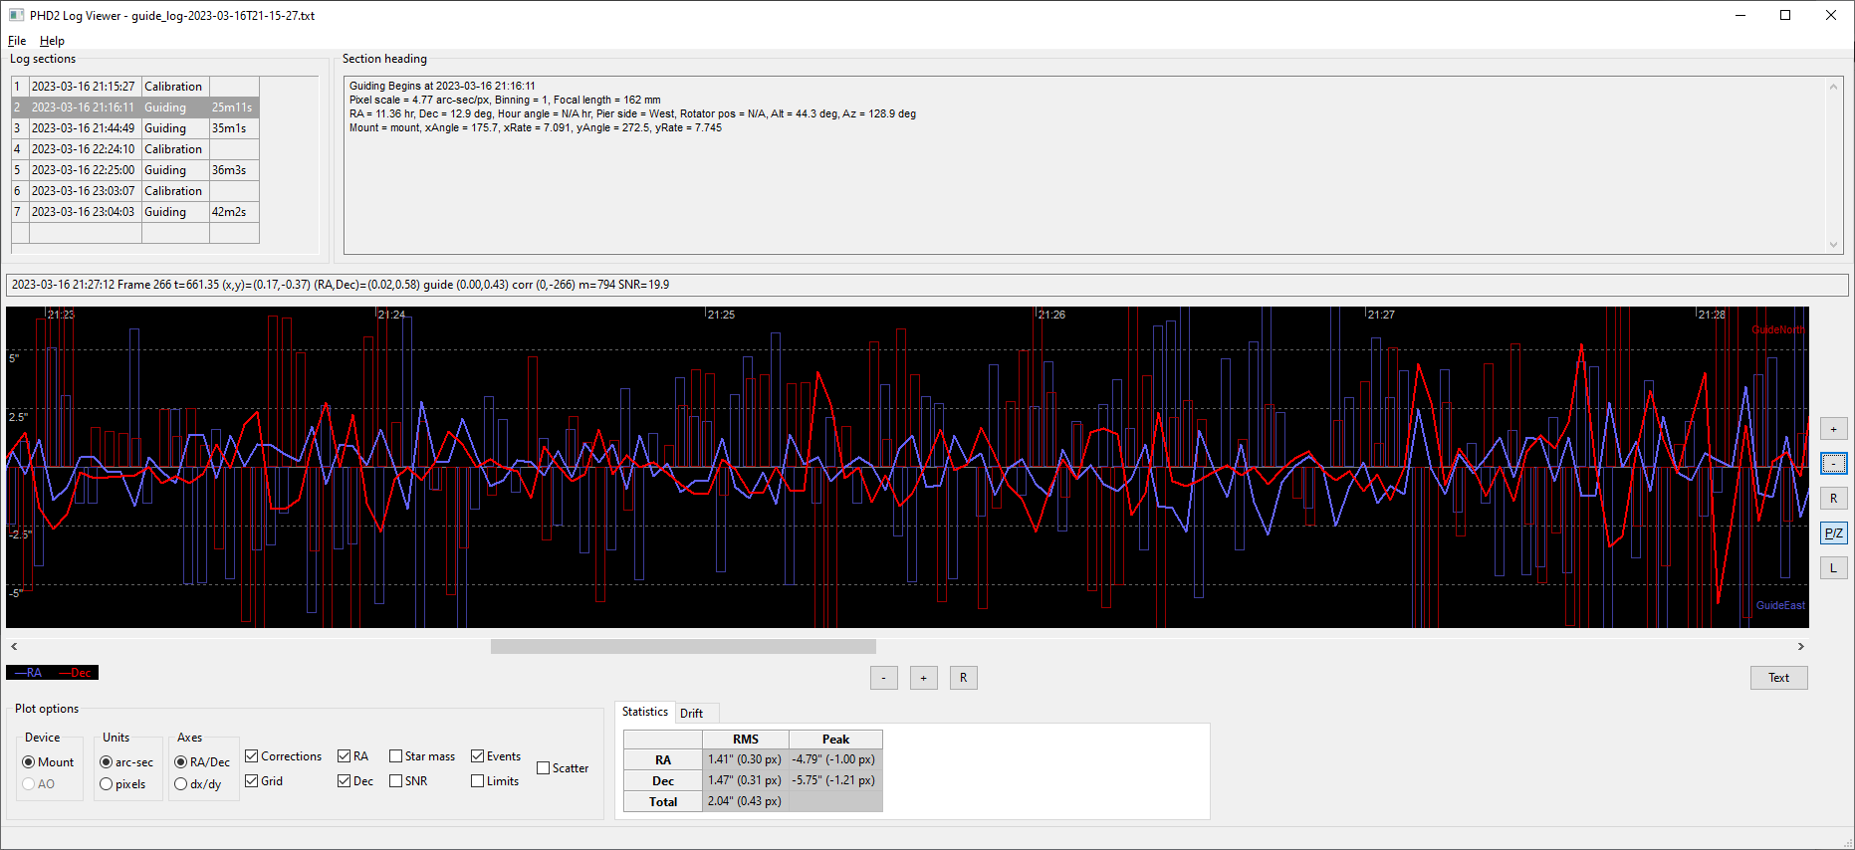
Task: Switch to the Statistics tab
Action: [645, 712]
